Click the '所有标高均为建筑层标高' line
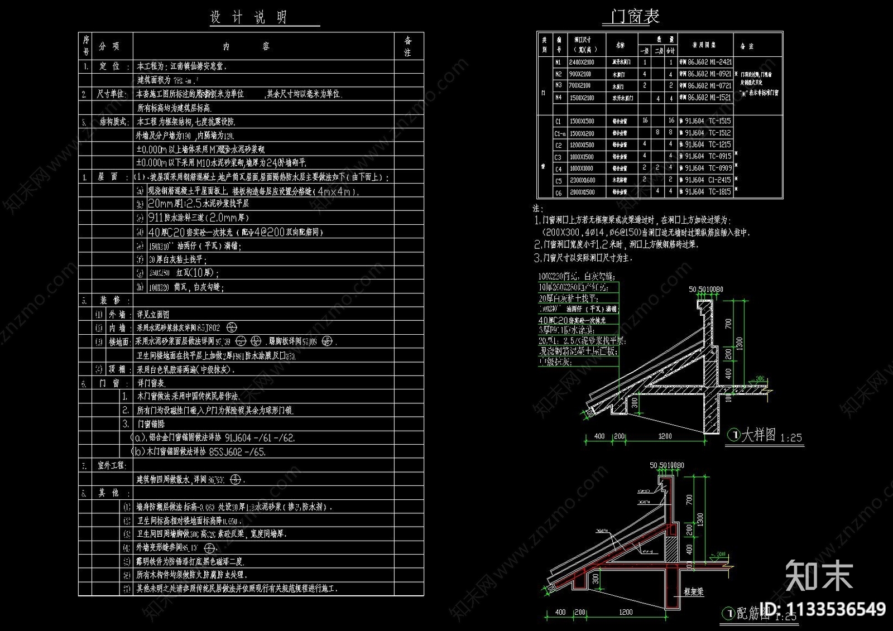Viewport: 893px width, 631px height. [x=175, y=108]
